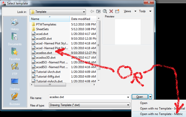Select the acadiso.dwt template file
The image size is (186, 117).
pyautogui.click(x=44, y=53)
